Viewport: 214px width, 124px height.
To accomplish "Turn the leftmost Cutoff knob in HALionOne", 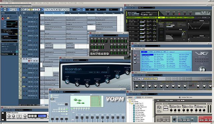I will click(x=67, y=81).
